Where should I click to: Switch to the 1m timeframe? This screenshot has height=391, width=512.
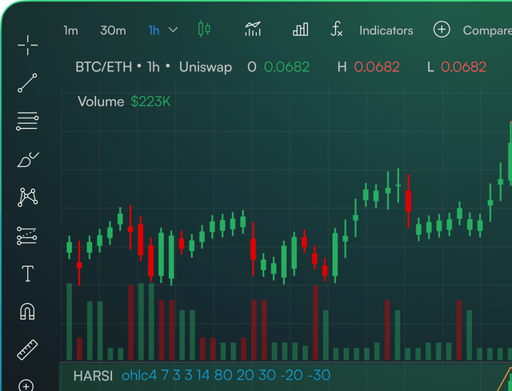70,30
